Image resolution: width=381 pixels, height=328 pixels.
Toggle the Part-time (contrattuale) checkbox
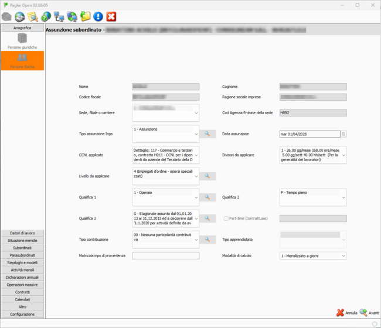tap(226, 218)
